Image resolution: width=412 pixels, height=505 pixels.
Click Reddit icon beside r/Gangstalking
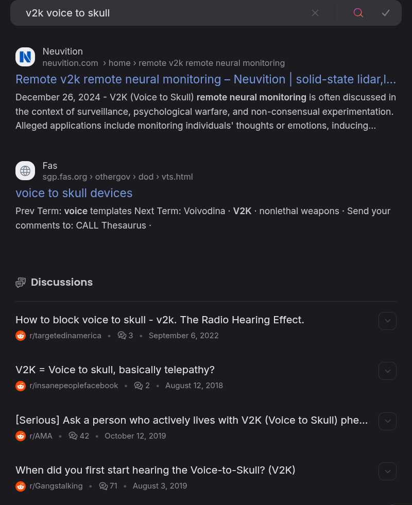tap(21, 486)
